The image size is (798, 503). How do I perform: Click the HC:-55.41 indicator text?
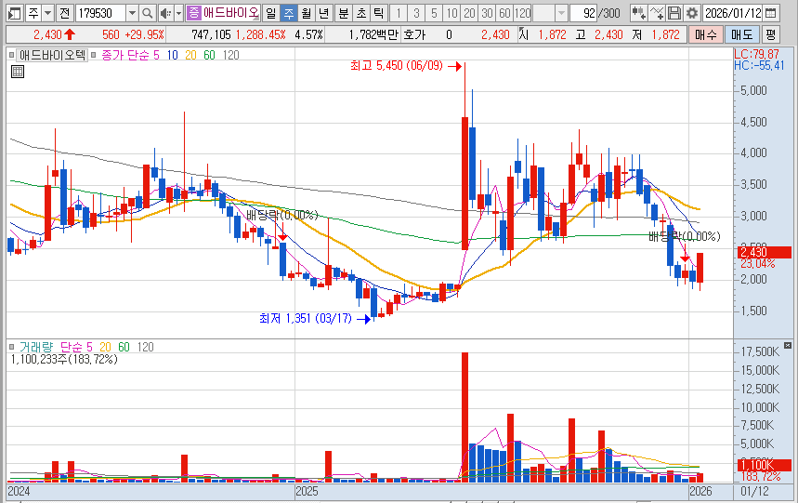[x=759, y=65]
